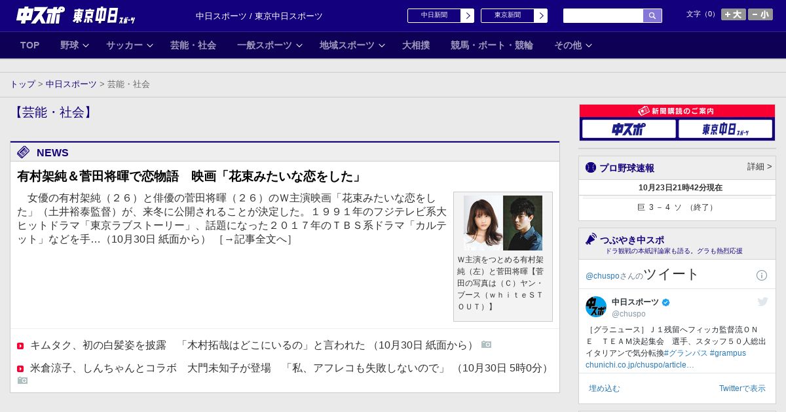Viewport: 786px width, 412px height.
Task: Click 中日スポーツ Twitter profile avatar
Action: pos(596,307)
